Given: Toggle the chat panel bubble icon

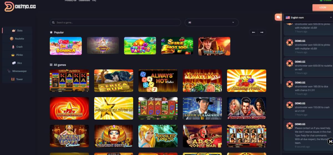Looking at the screenshot, I should click(x=278, y=17).
